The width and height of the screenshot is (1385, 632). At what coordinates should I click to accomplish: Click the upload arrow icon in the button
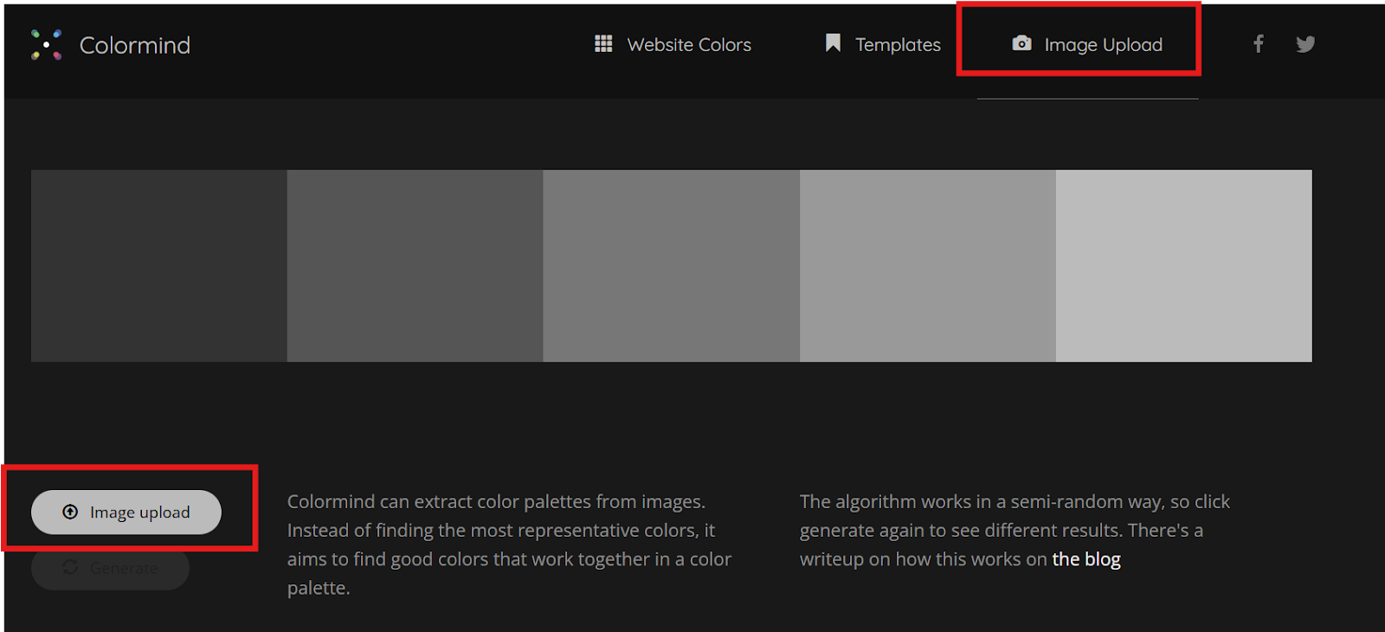tap(70, 512)
